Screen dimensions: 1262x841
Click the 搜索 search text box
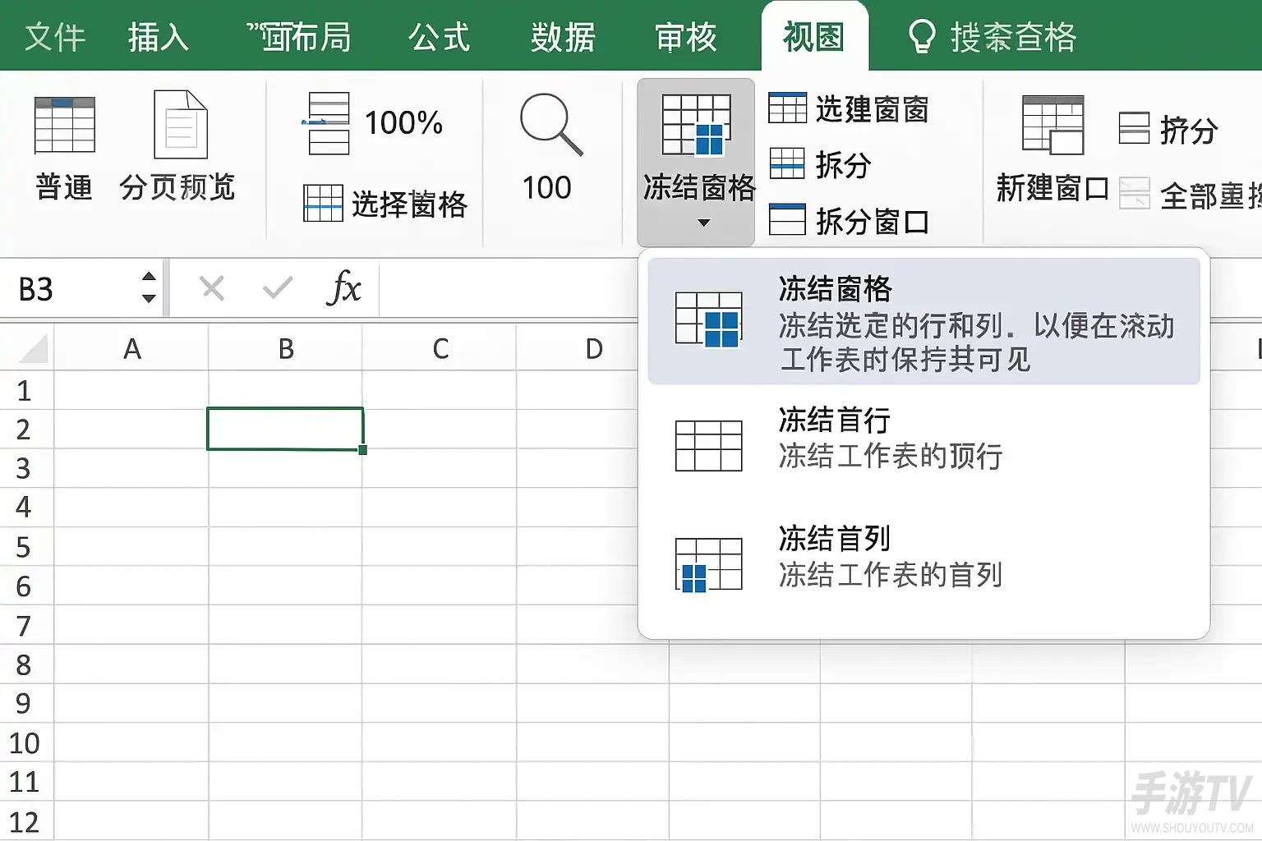1013,37
